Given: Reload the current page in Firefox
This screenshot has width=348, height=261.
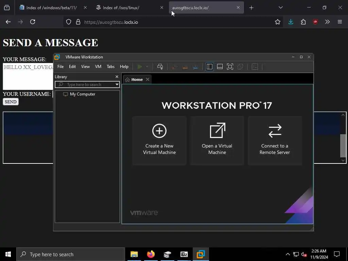Looking at the screenshot, I should (x=33, y=22).
